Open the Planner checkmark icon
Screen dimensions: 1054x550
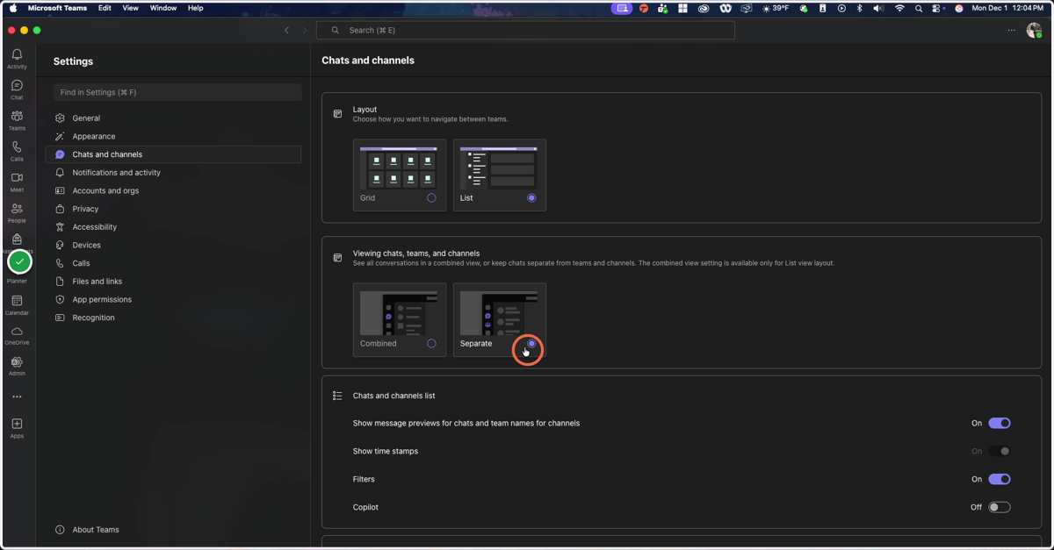19,261
